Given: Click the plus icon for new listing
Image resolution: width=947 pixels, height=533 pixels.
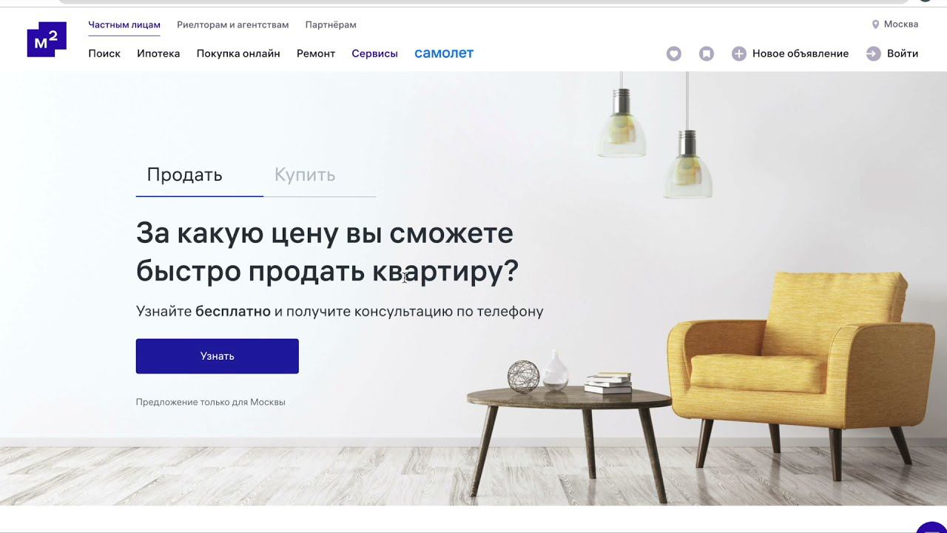Looking at the screenshot, I should coord(739,53).
